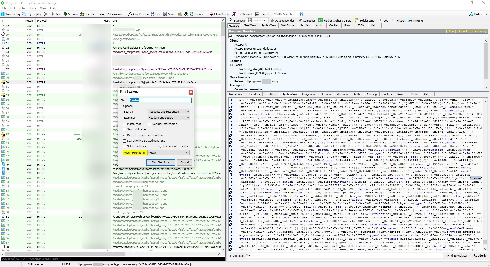This screenshot has height=267, width=490.
Task: Open the response Transformer tab
Action: 236,94
